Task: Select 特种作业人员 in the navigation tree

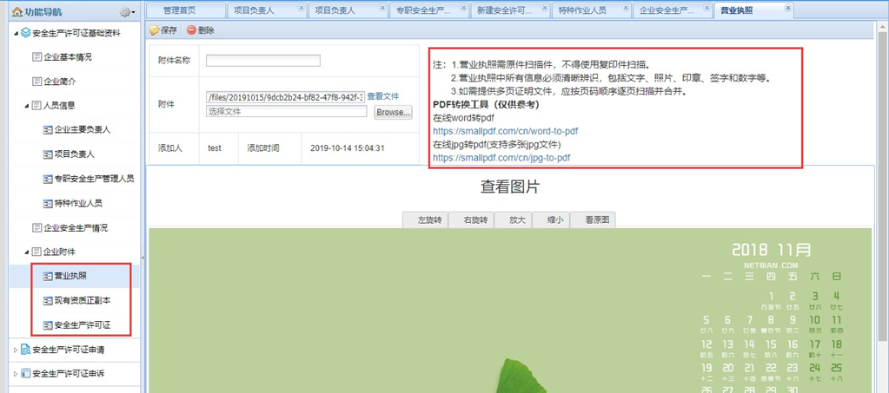Action: click(78, 203)
